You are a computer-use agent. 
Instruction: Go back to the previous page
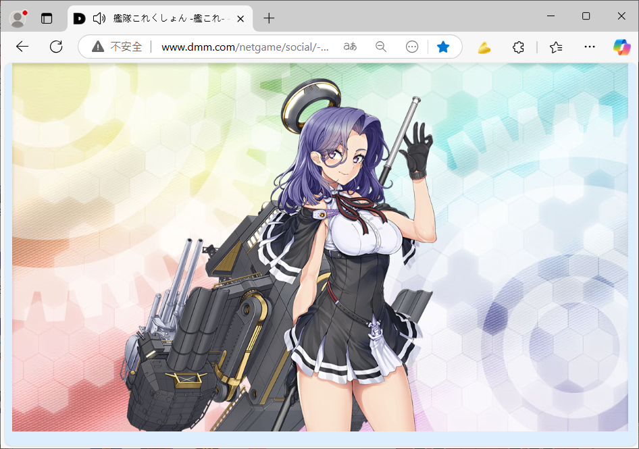(22, 47)
